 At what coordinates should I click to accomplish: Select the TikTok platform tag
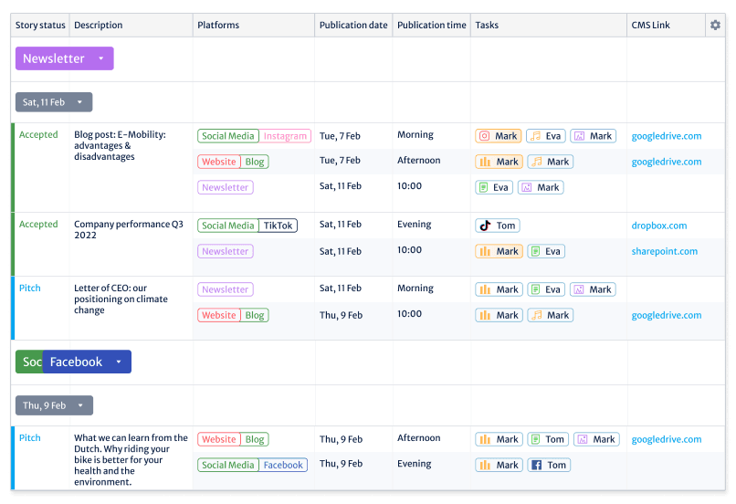coord(278,226)
